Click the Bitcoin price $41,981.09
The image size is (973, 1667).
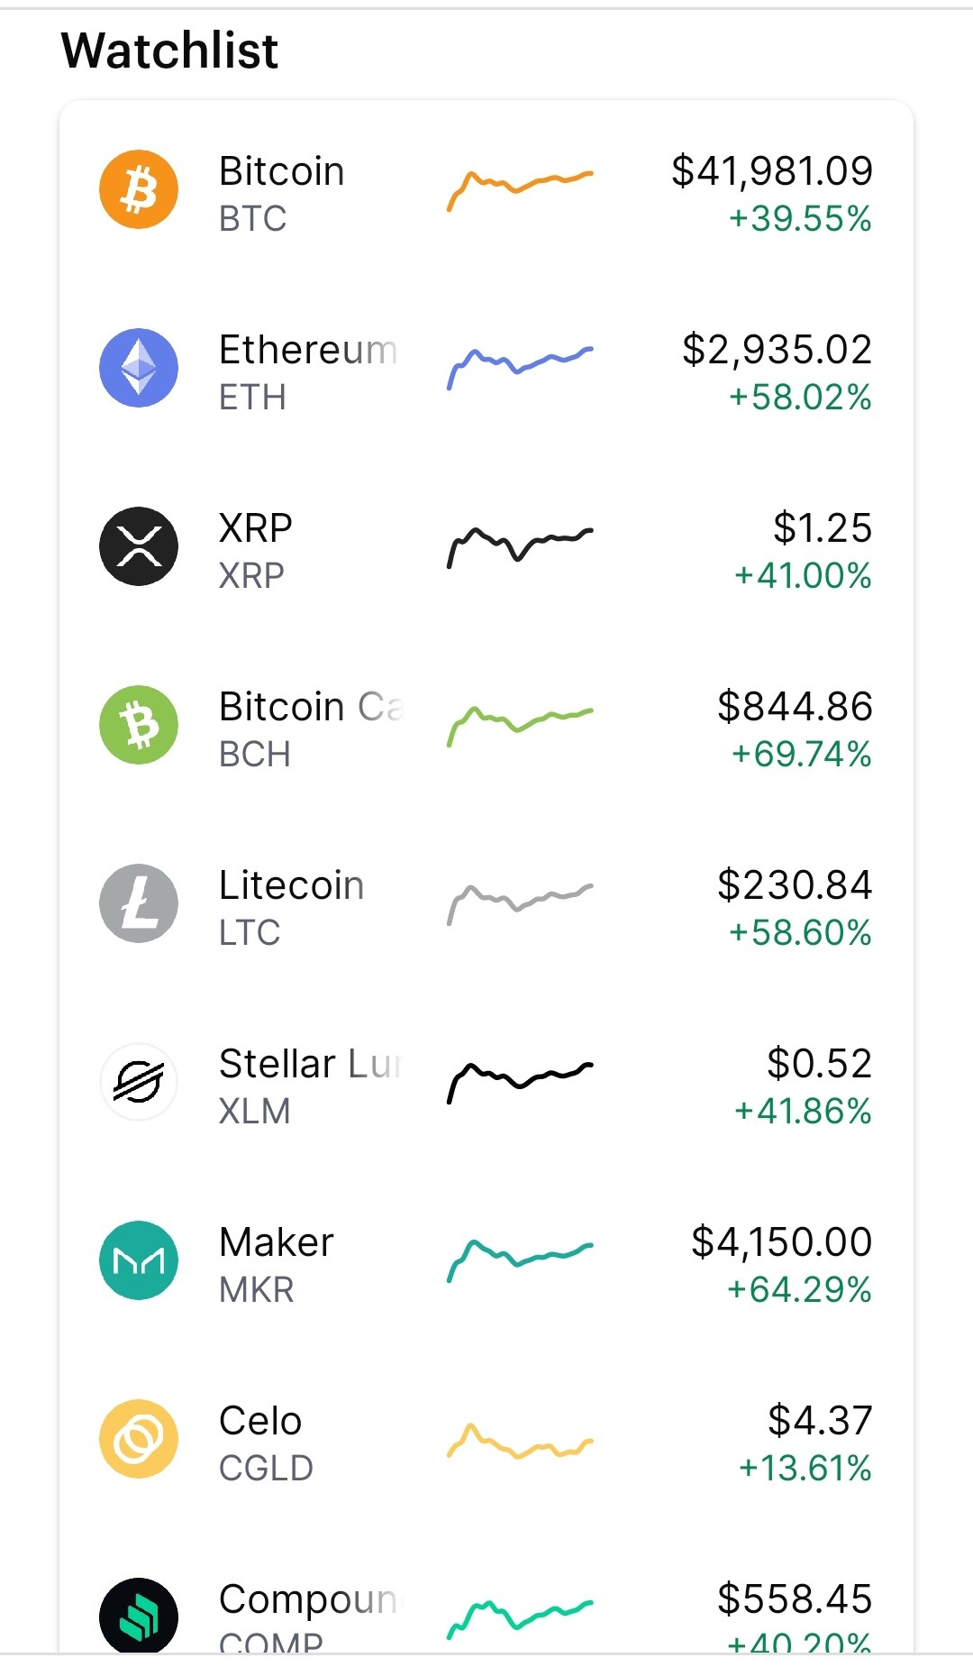(772, 170)
